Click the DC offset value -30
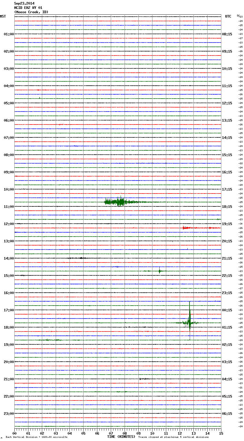 pyautogui.click(x=241, y=224)
